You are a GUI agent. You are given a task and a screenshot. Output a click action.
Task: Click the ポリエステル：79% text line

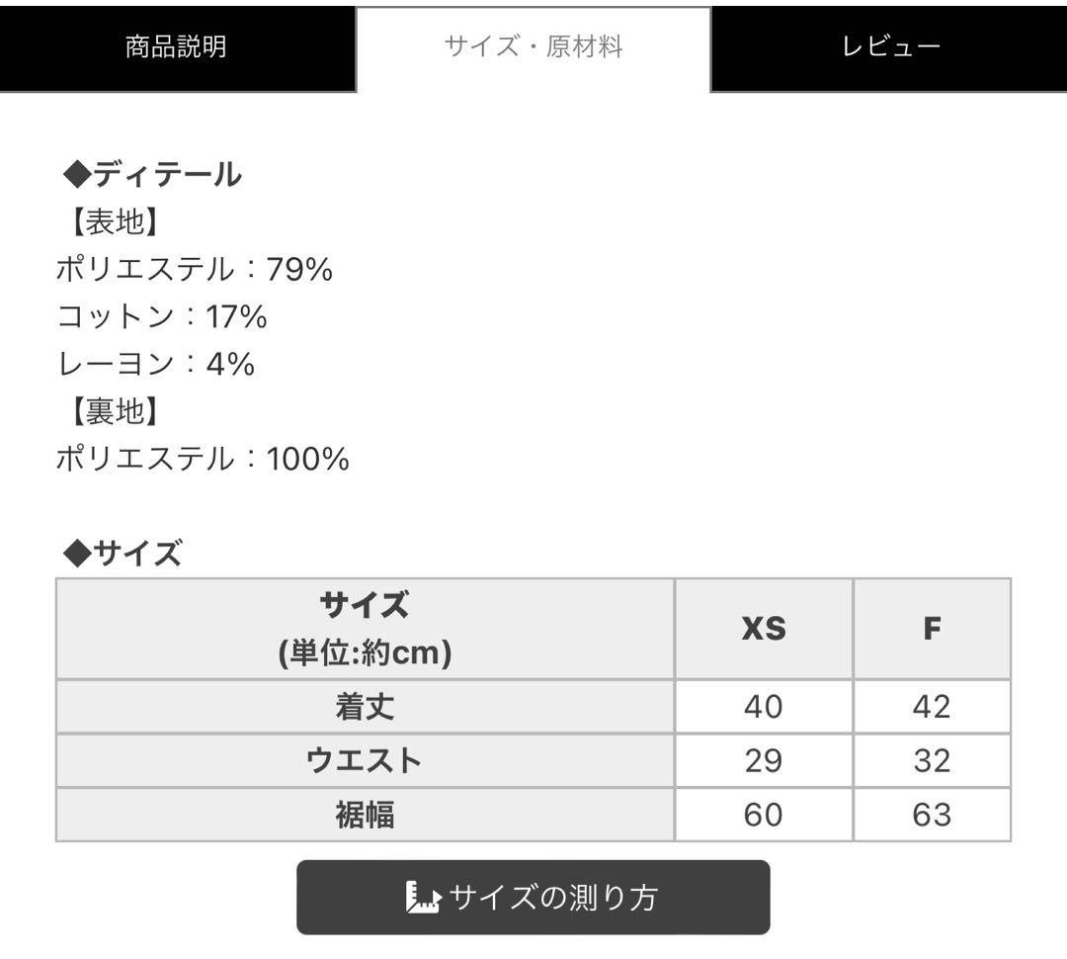click(x=196, y=267)
